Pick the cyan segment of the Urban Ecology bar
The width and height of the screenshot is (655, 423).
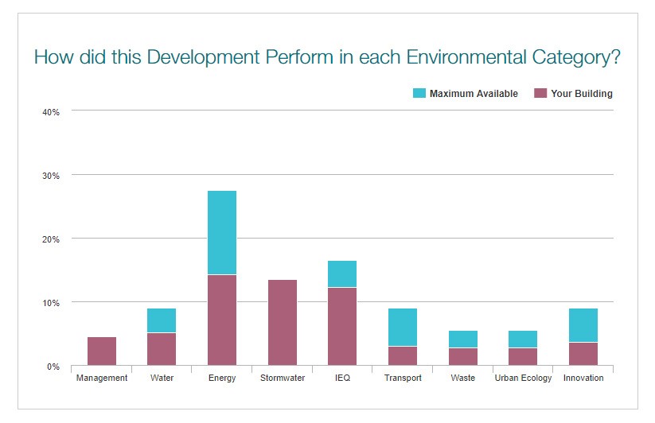point(523,339)
